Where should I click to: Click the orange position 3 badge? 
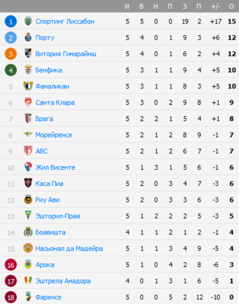(11, 54)
